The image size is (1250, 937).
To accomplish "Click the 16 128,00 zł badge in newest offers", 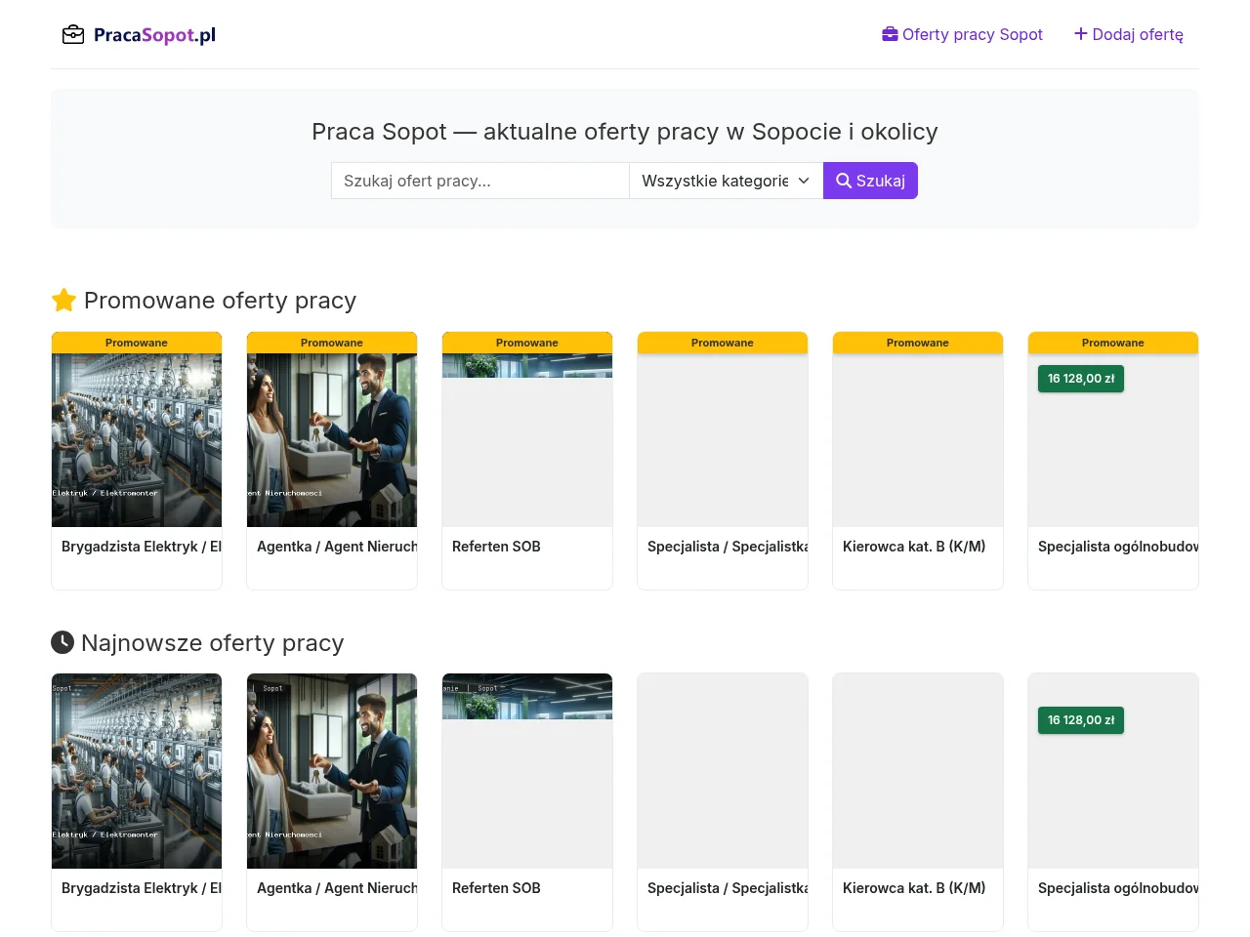I will pyautogui.click(x=1081, y=720).
